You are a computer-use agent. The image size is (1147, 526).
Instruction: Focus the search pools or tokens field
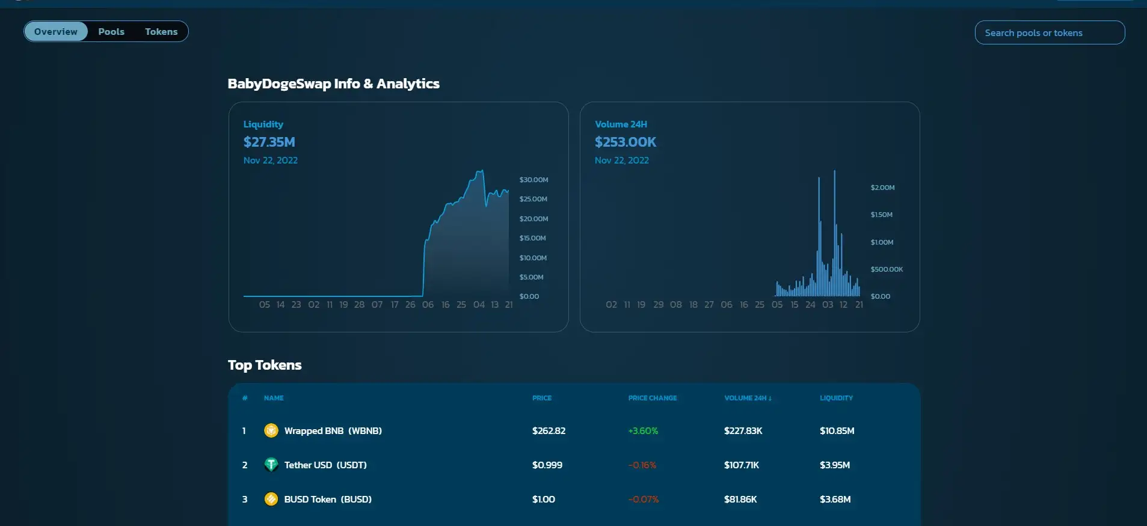pos(1049,33)
